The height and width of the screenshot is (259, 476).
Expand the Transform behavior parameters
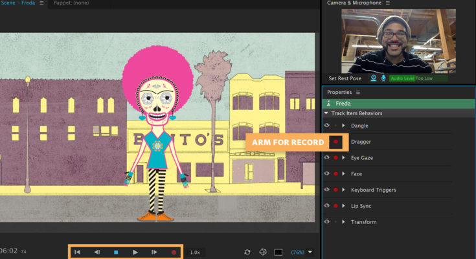click(x=343, y=222)
